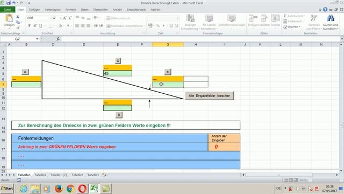
Task: Click the format painter brush icon
Action: pyautogui.click(x=18, y=27)
